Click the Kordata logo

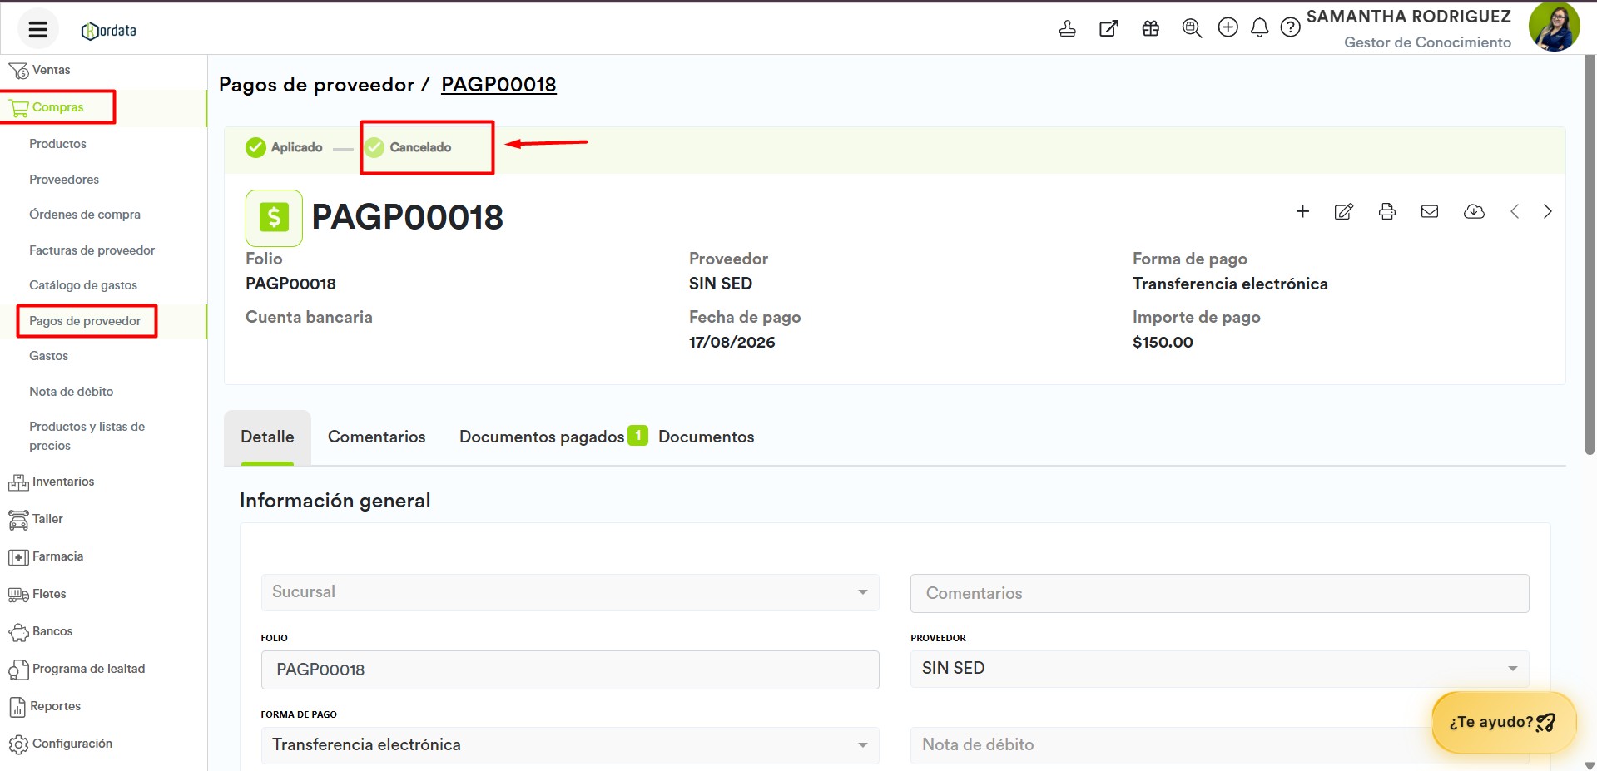pyautogui.click(x=109, y=31)
